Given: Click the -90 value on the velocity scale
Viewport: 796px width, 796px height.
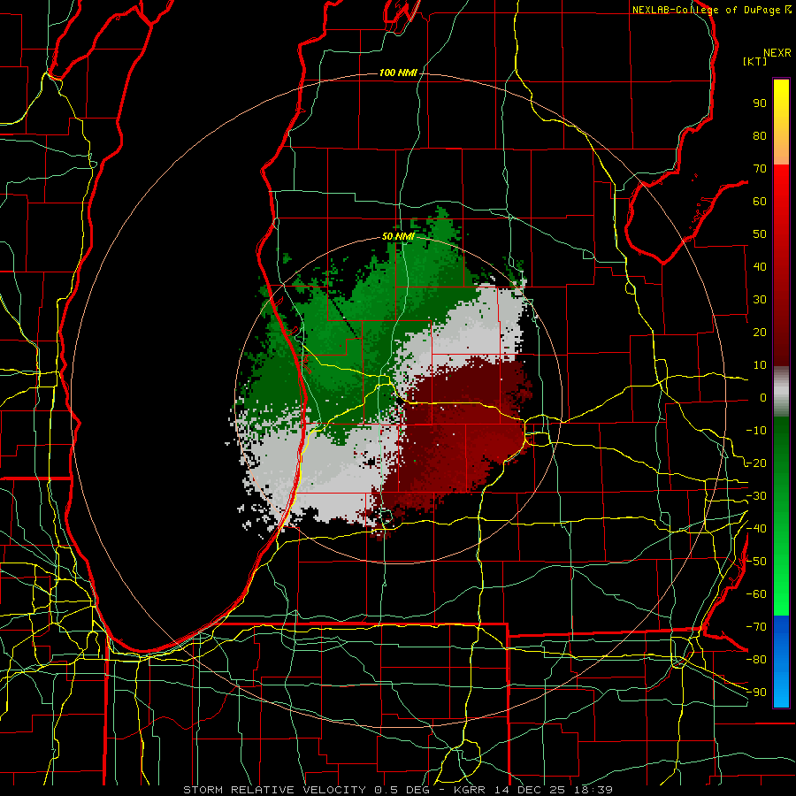Looking at the screenshot, I should (x=756, y=693).
